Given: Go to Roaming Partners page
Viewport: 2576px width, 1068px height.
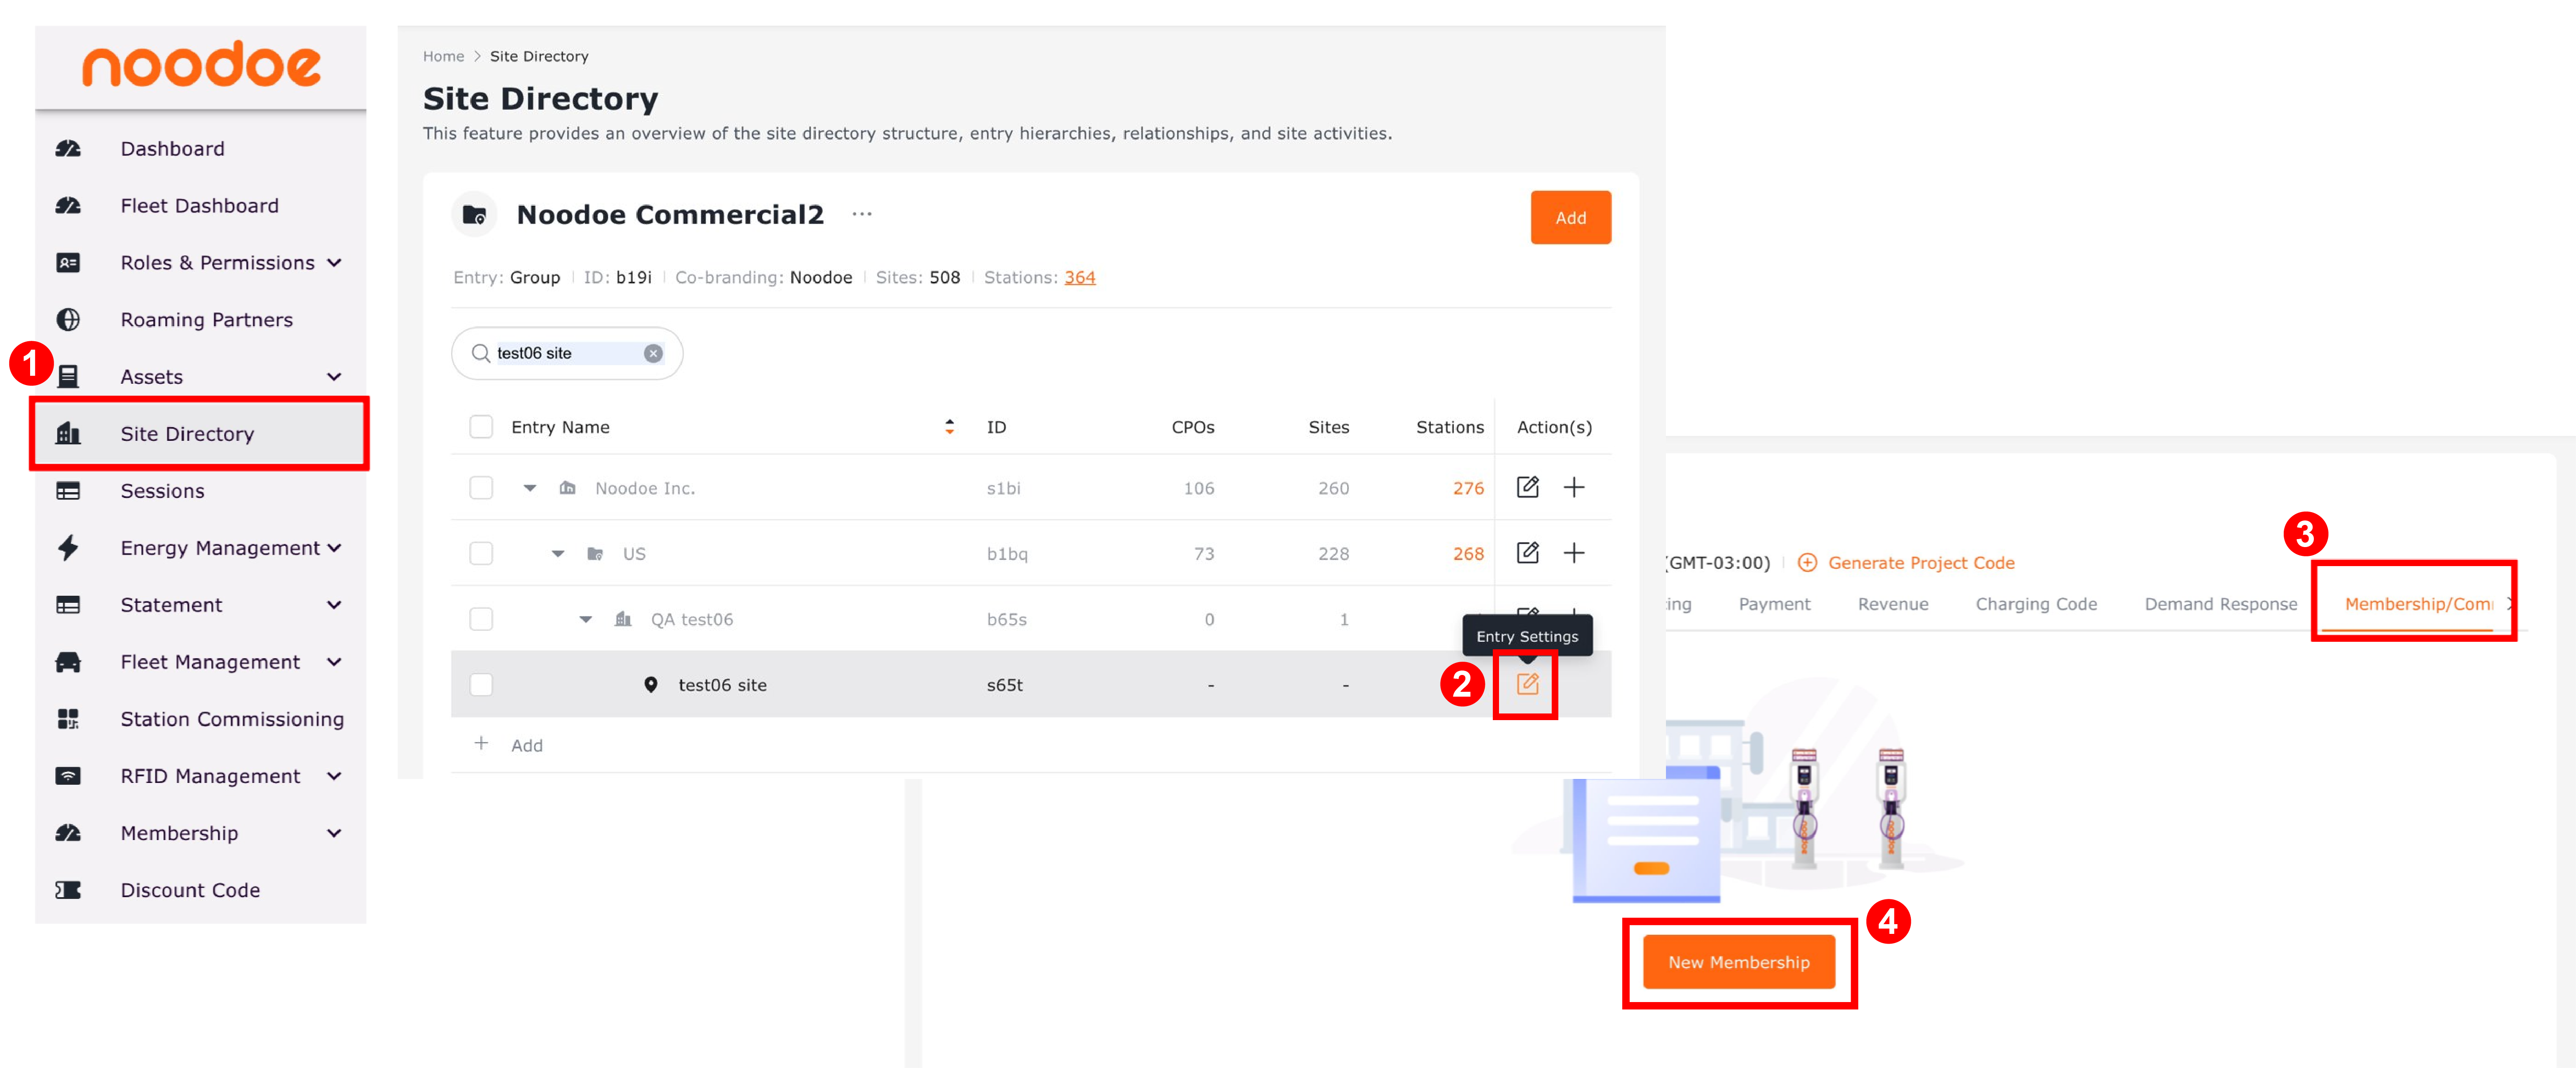Looking at the screenshot, I should (x=206, y=320).
